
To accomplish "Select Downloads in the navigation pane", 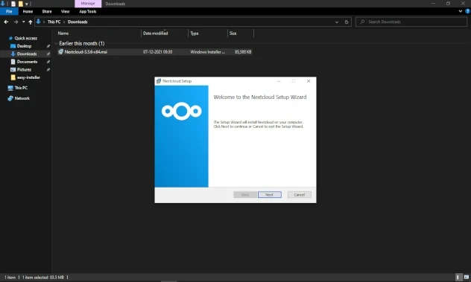I will coord(27,54).
